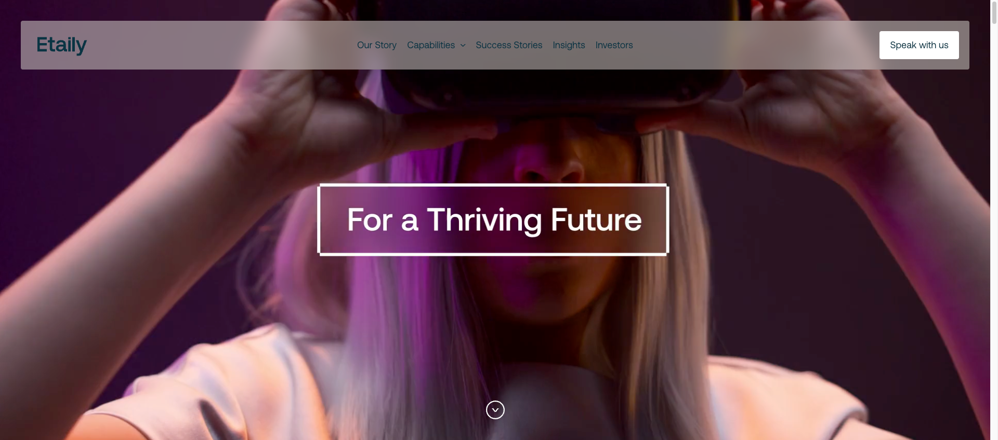Select the For a Thriving Future headline
The width and height of the screenshot is (998, 440).
[494, 219]
